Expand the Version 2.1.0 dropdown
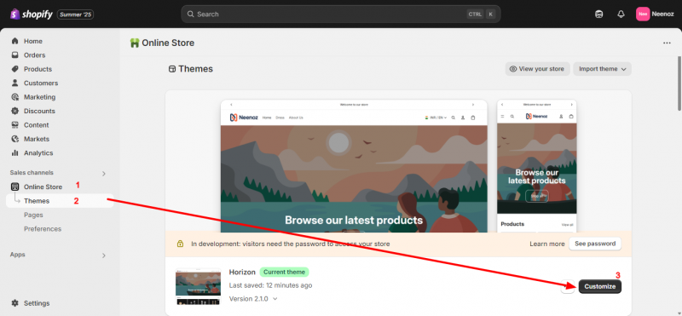Viewport: 682px width, 316px height. point(253,299)
